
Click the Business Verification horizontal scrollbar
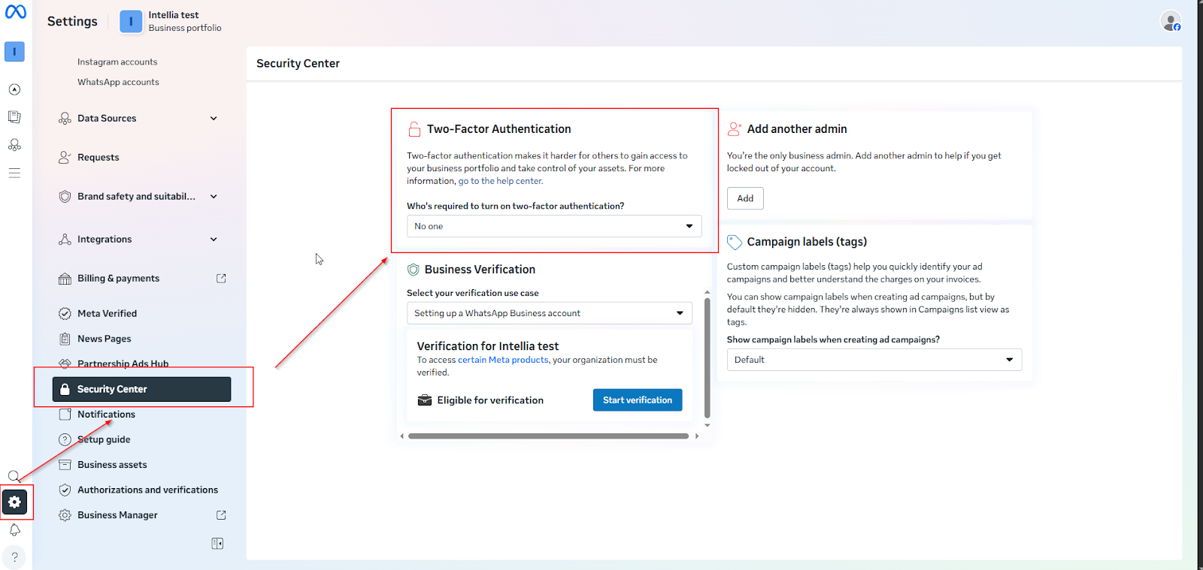pyautogui.click(x=549, y=436)
